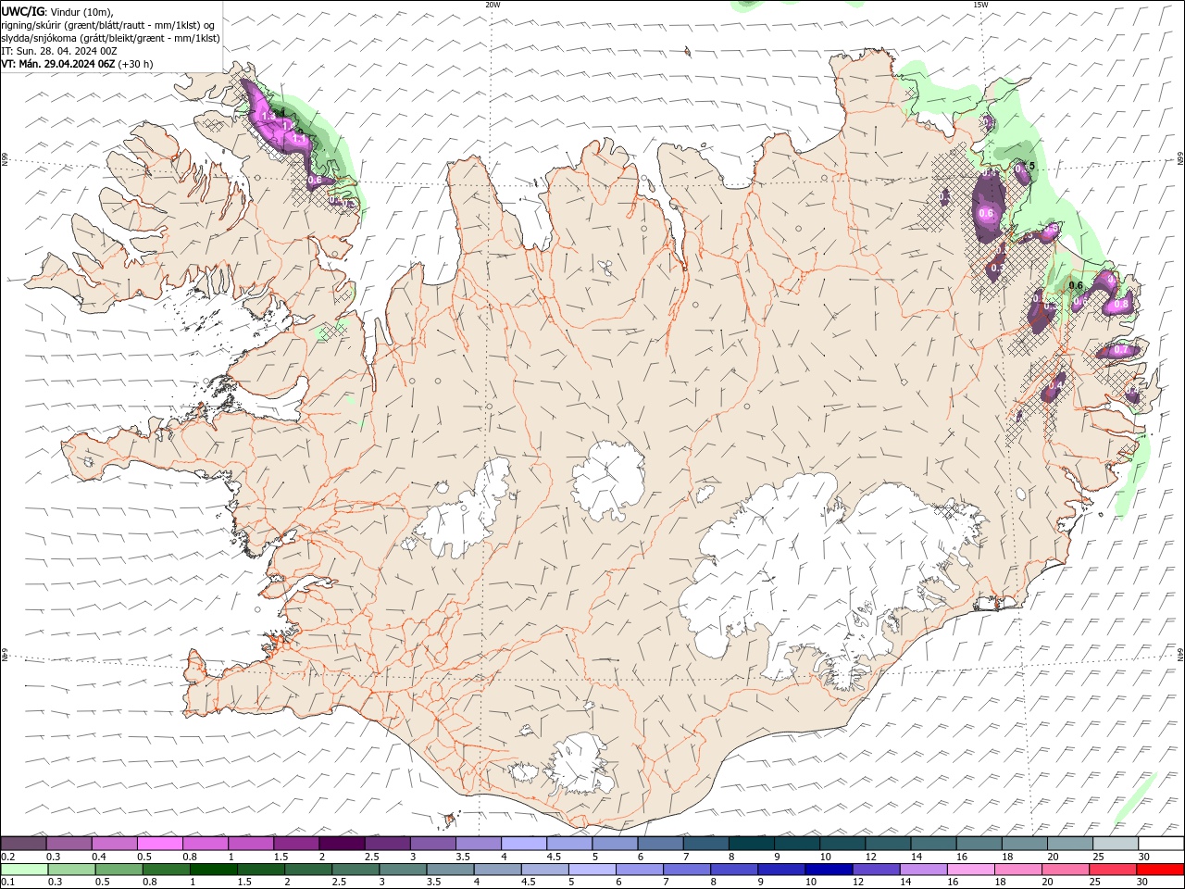Viewport: 1185px width, 889px height.
Task: Click the black '0.6' precipitation label in the east
Action: 1077,286
